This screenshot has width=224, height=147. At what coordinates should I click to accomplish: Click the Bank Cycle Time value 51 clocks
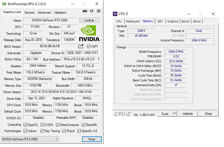tap(176, 80)
